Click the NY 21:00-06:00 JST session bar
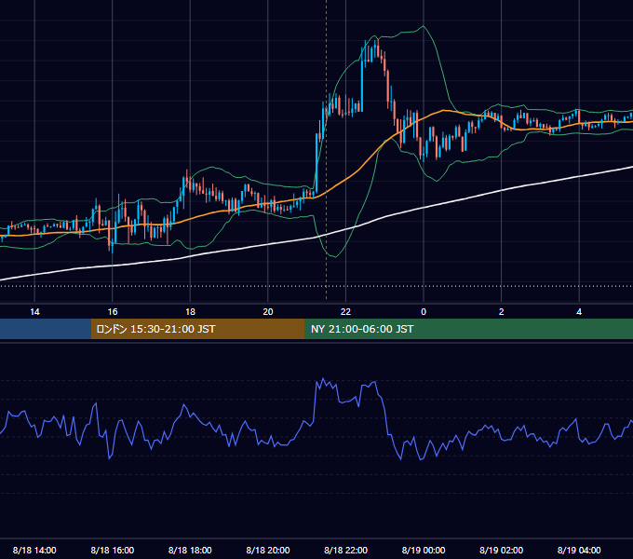 point(468,329)
